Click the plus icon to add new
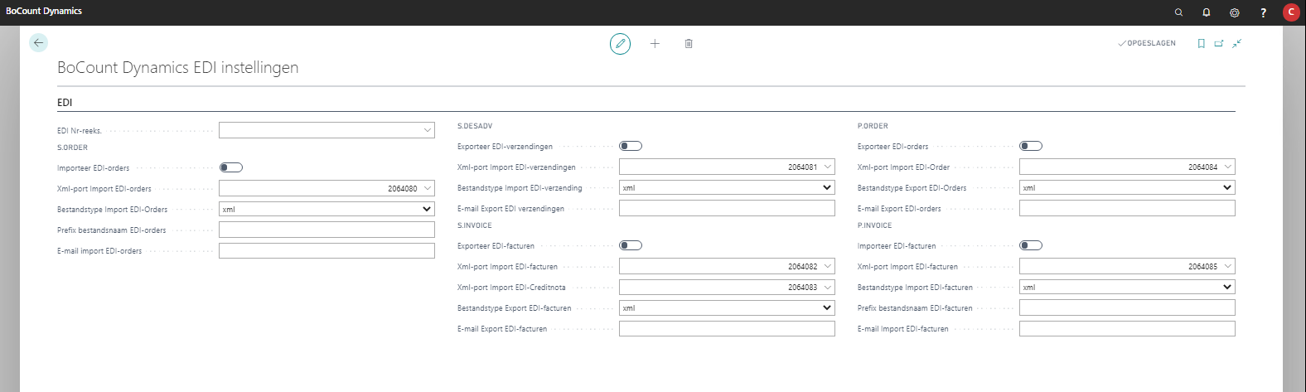Viewport: 1306px width, 392px height. [x=655, y=44]
